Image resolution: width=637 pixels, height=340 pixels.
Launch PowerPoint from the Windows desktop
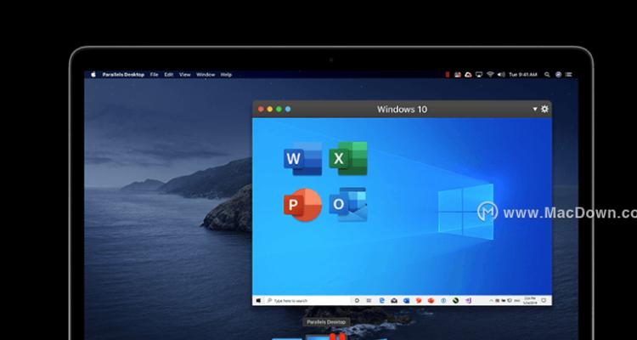tap(302, 205)
